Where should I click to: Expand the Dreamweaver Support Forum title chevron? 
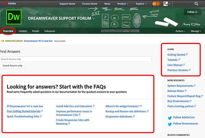click(x=94, y=18)
